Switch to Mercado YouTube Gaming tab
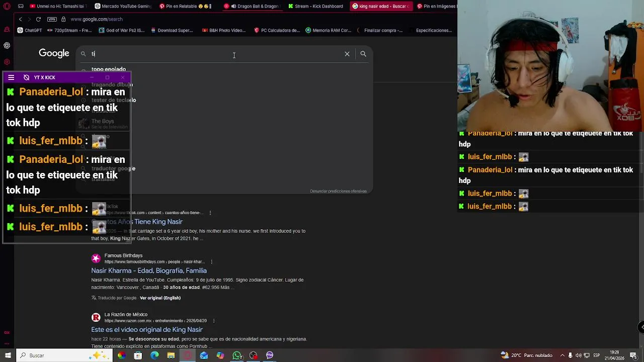Image resolution: width=644 pixels, height=362 pixels. tap(122, 6)
